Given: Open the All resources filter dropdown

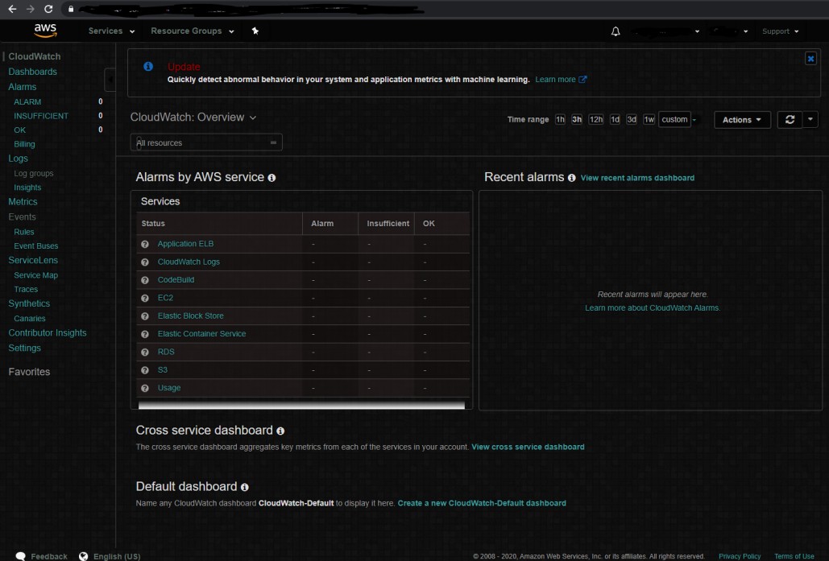Looking at the screenshot, I should pyautogui.click(x=206, y=142).
